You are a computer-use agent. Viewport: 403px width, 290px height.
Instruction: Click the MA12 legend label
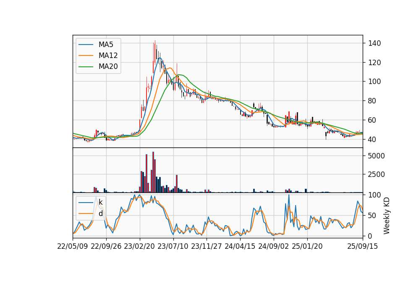(x=108, y=55)
